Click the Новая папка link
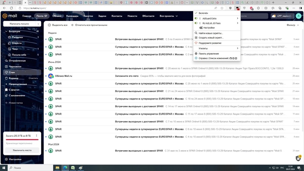304x171 pixels. (x=14, y=103)
